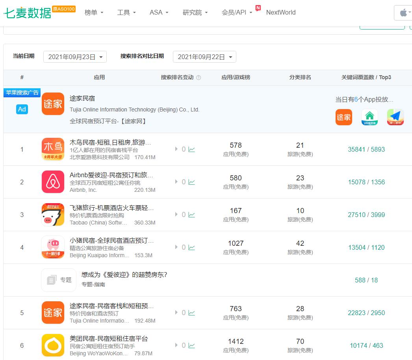
Task: Click category rank 70 for 美团民宿
Action: coord(300,341)
